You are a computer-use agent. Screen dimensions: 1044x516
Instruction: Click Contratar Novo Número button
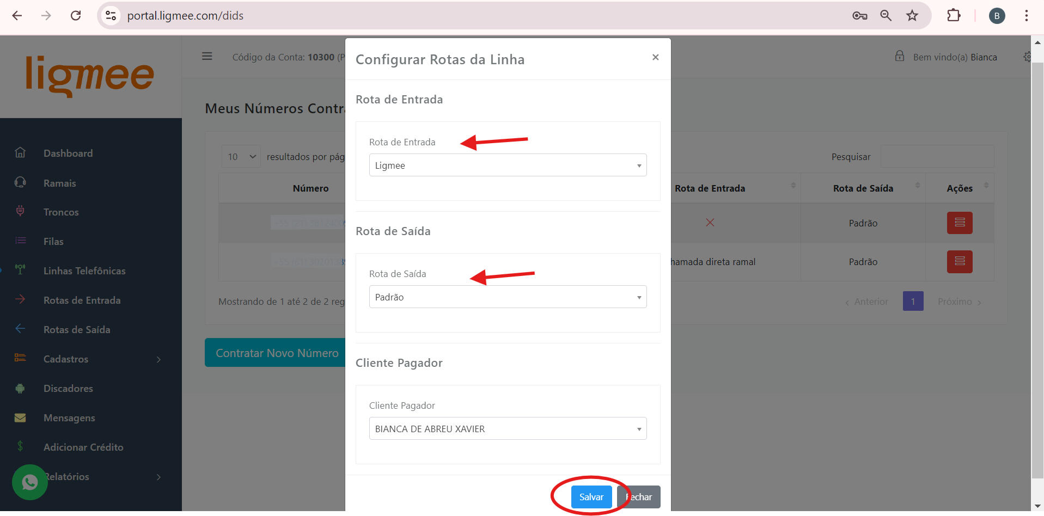click(276, 353)
